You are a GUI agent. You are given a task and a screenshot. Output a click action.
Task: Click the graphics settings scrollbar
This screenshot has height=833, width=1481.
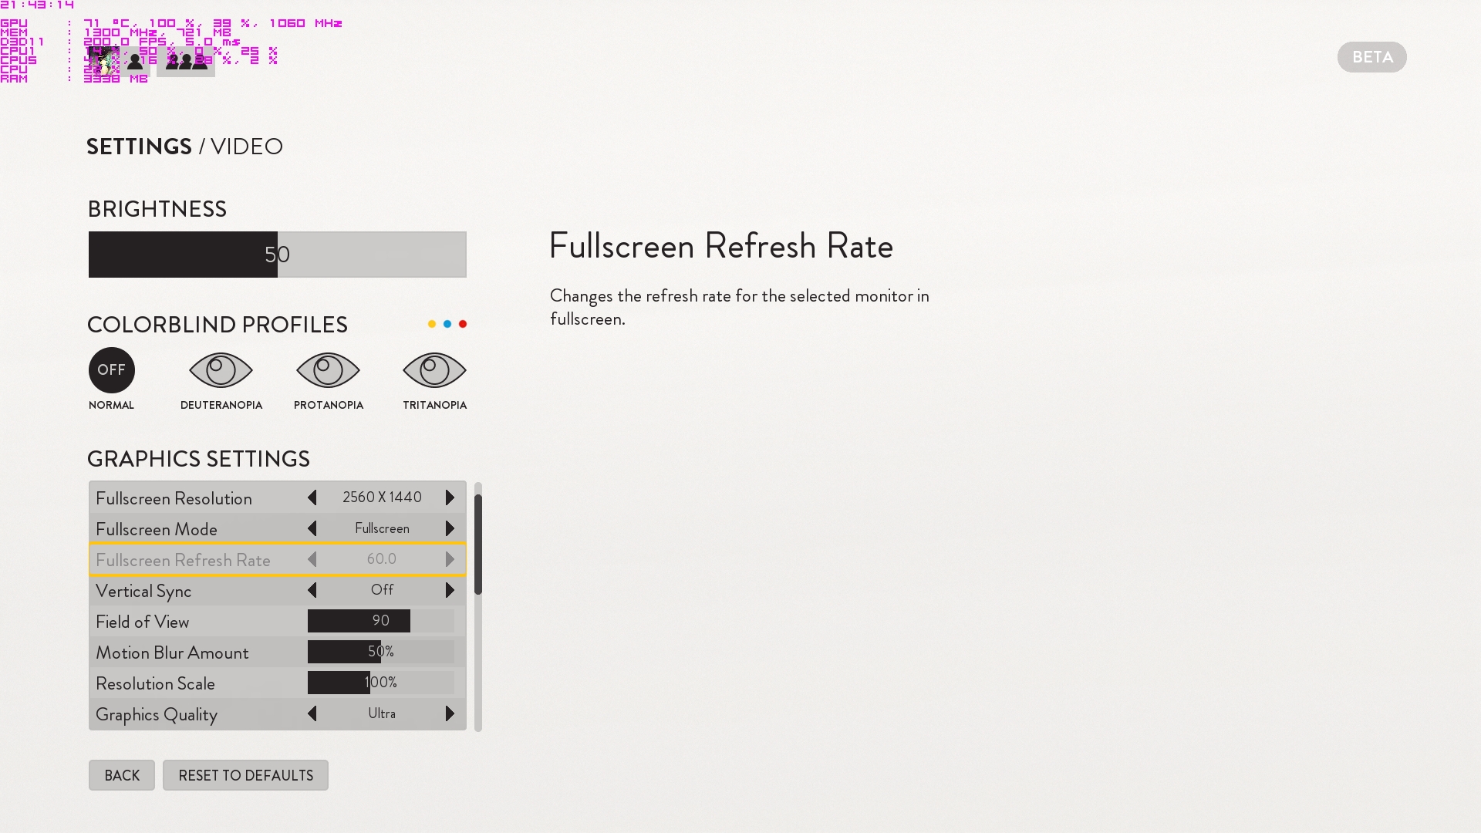[478, 545]
